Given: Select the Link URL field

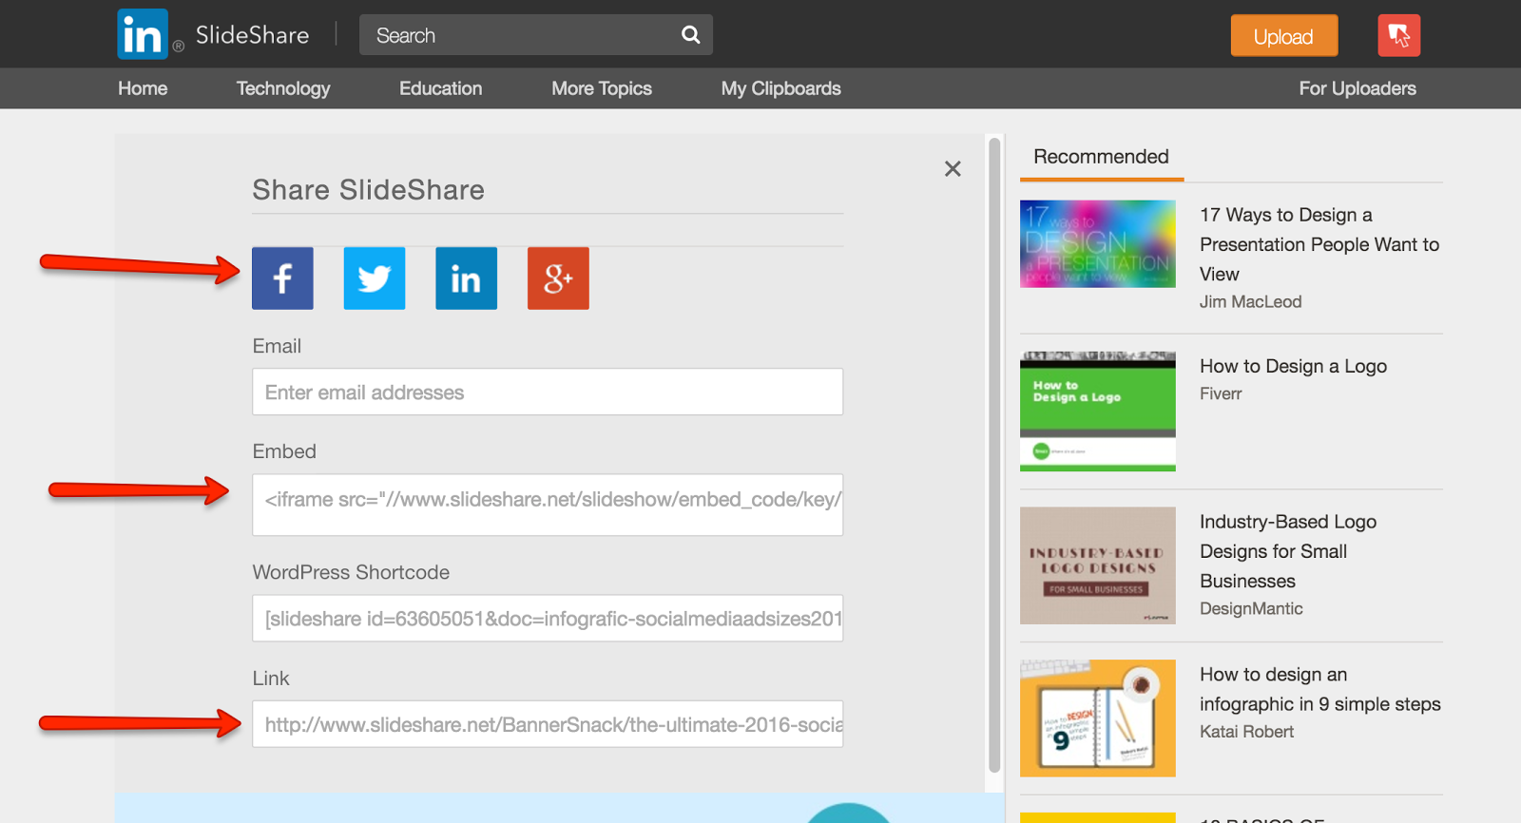Looking at the screenshot, I should (x=548, y=724).
